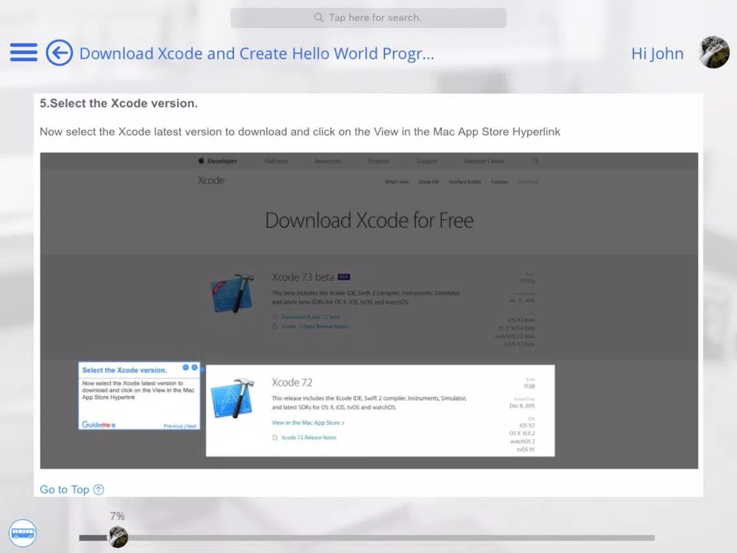Click the avatar thumb on the progress slider

pyautogui.click(x=117, y=537)
